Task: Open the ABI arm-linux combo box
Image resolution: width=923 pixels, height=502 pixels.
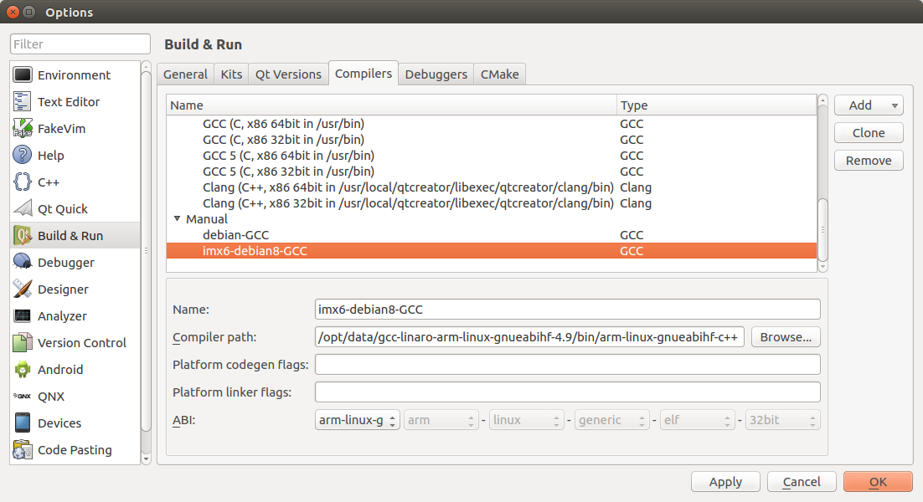Action: 357,420
